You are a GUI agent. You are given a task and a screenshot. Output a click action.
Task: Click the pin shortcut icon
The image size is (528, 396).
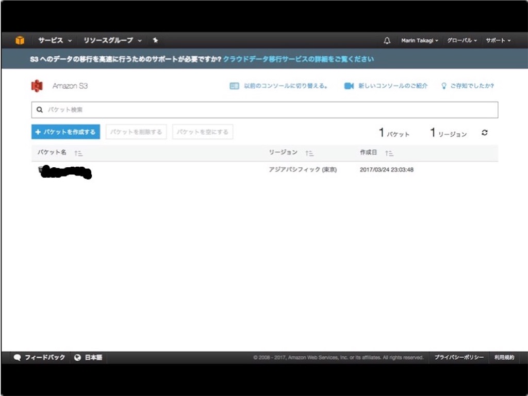[155, 40]
